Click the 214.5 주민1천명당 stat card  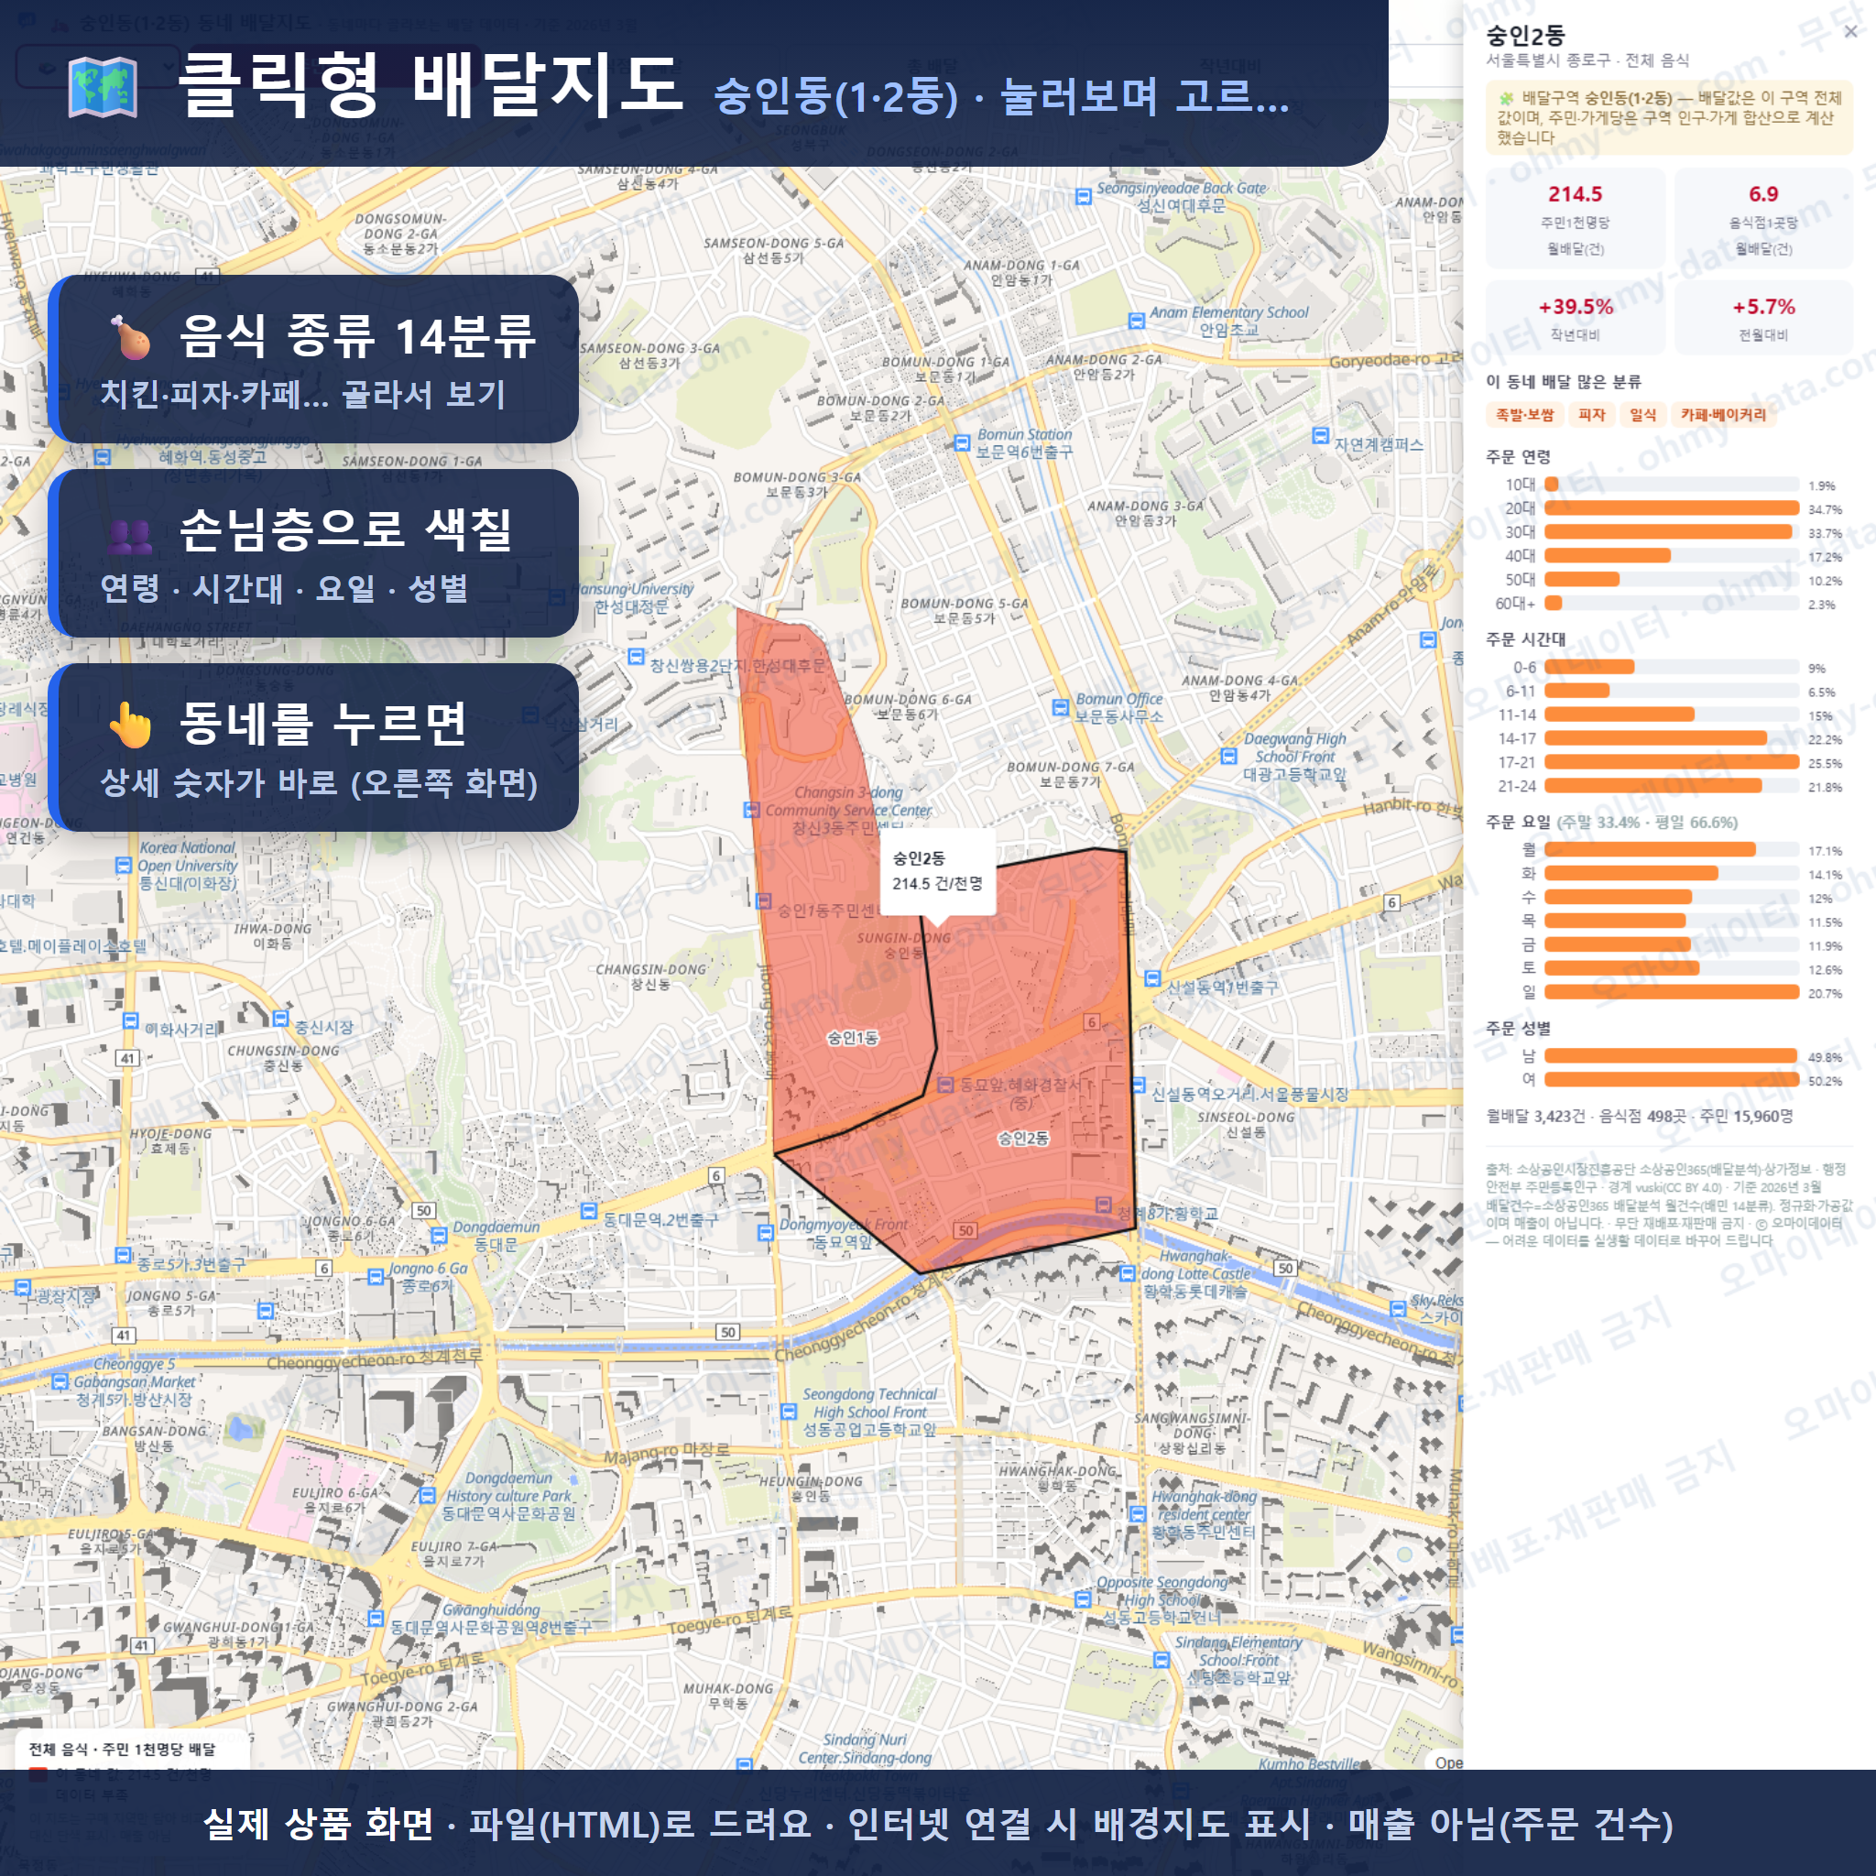[x=1575, y=219]
